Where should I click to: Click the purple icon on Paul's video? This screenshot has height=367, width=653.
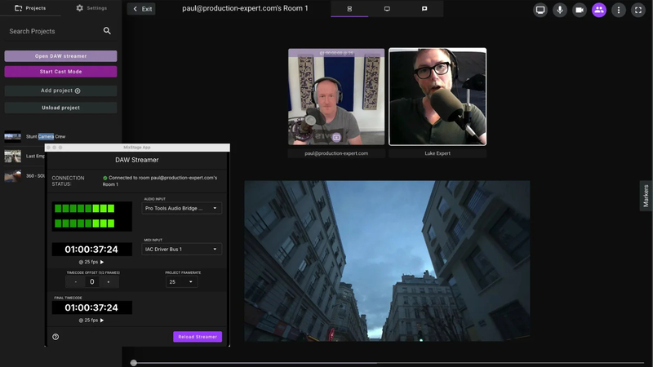coord(336,137)
